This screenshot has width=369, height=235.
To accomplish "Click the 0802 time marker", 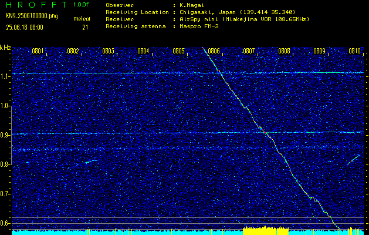I will pyautogui.click(x=73, y=51).
